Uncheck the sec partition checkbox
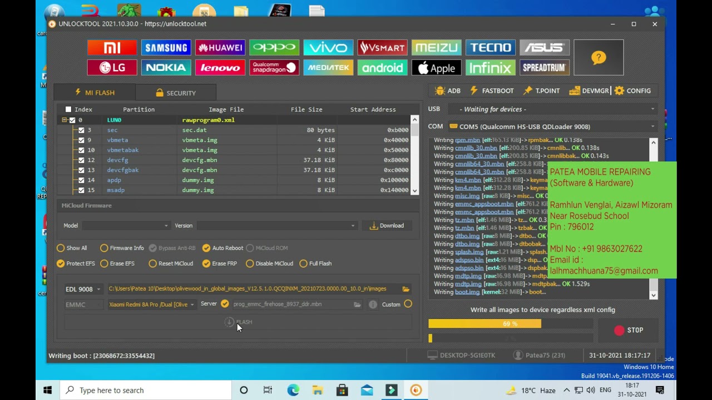This screenshot has height=400, width=712. click(x=81, y=130)
